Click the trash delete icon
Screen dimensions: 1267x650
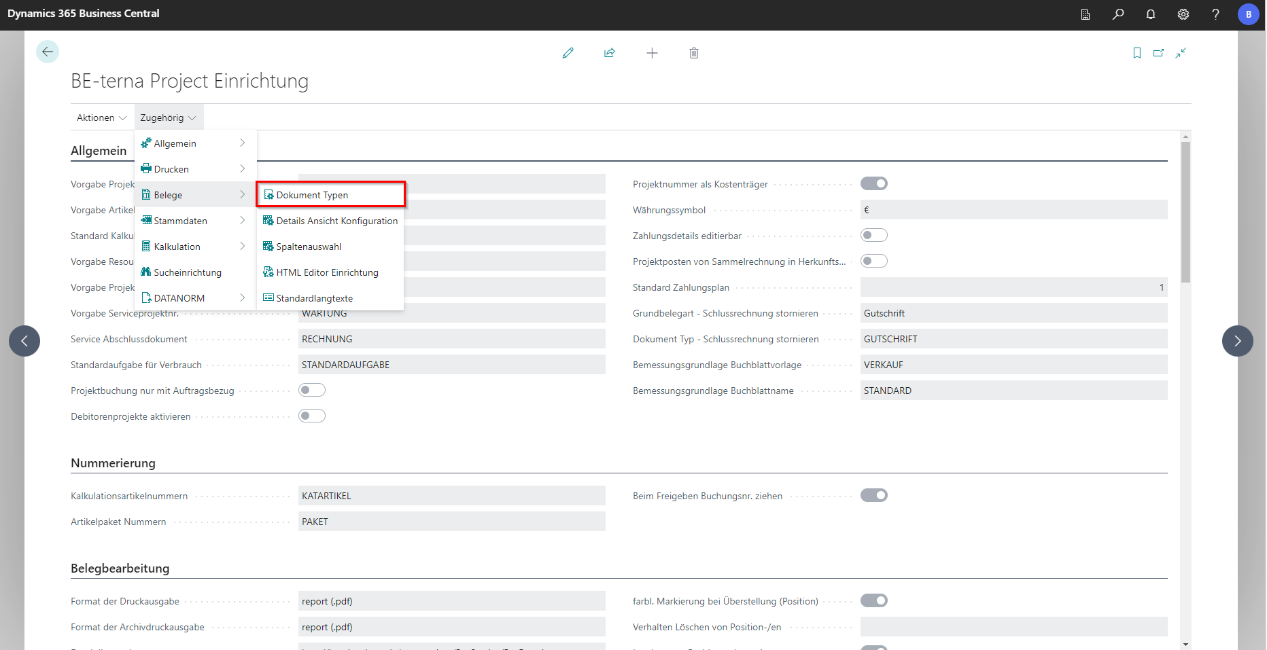(x=693, y=53)
